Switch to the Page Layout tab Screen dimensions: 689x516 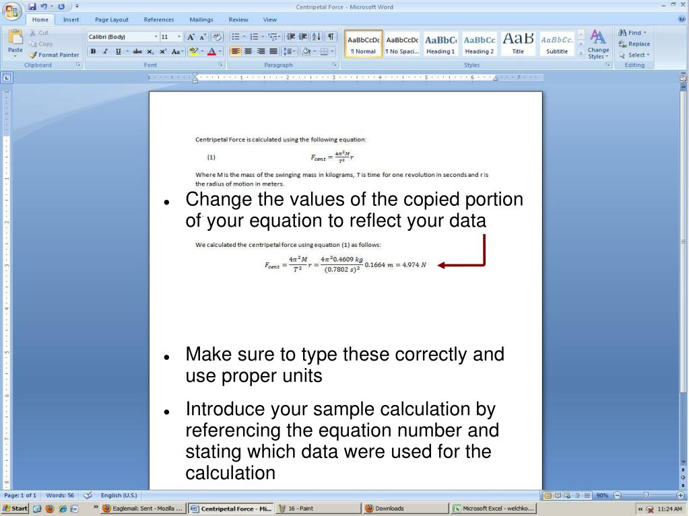[x=112, y=20]
